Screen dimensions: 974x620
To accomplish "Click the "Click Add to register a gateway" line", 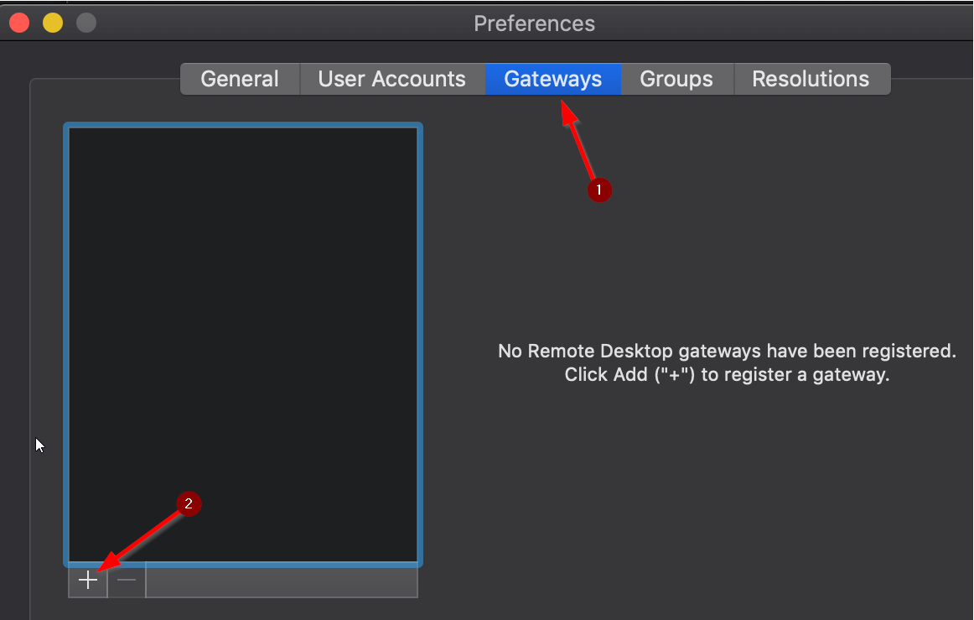I will (x=727, y=375).
